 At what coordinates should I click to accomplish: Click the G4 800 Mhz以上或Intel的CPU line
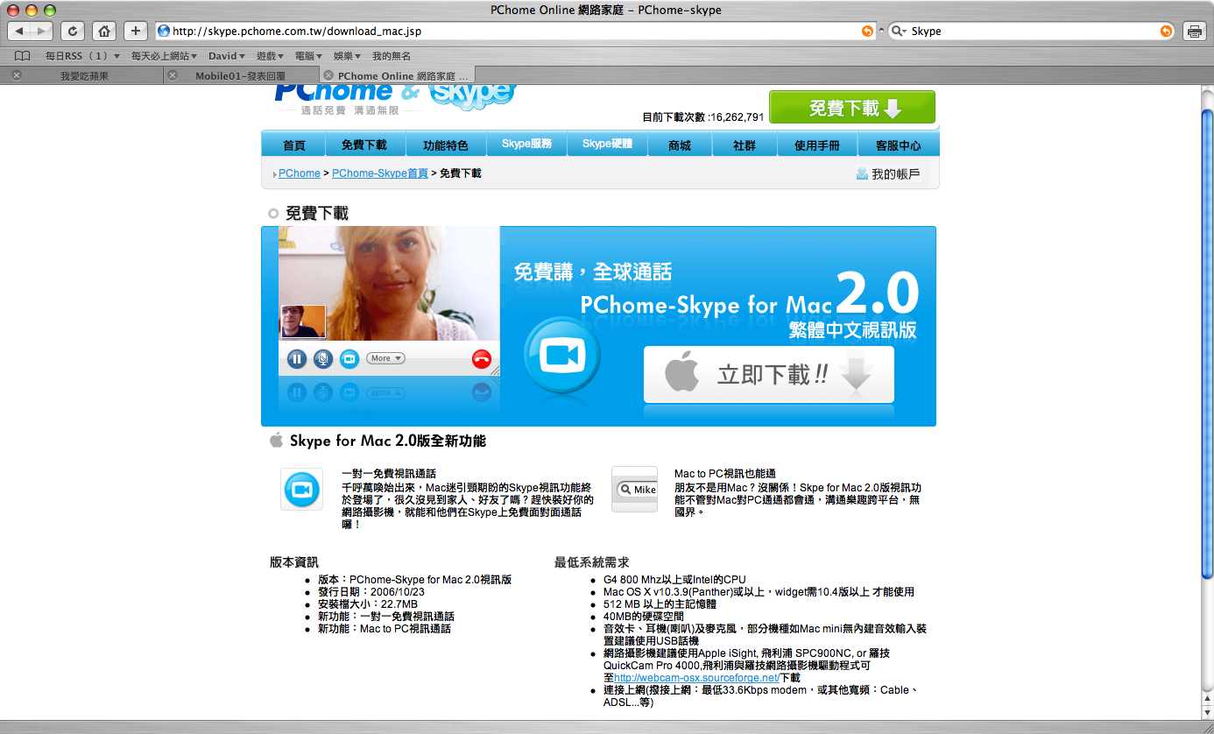[x=674, y=580]
